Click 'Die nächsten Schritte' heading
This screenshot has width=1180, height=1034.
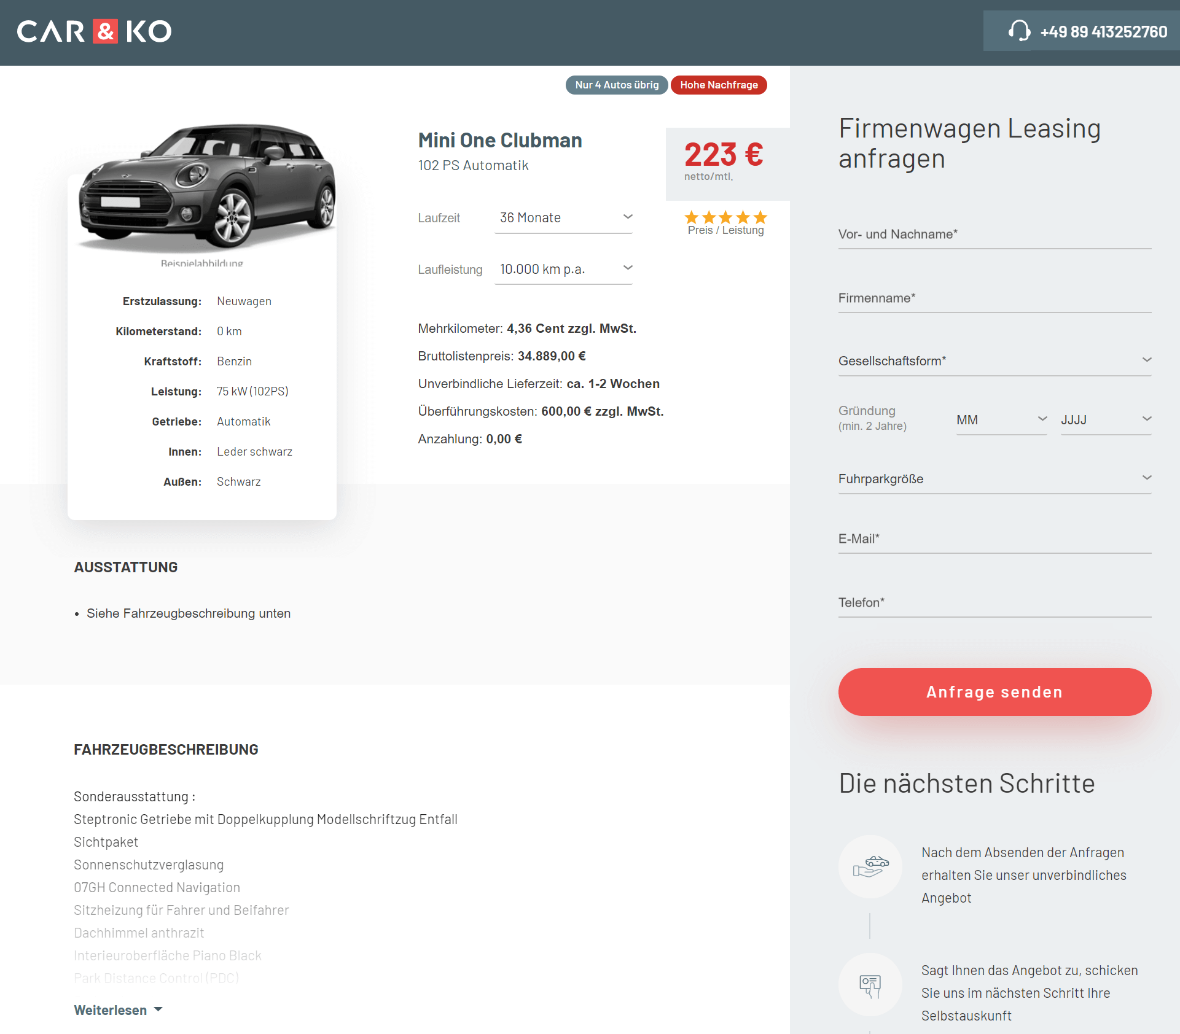[967, 783]
